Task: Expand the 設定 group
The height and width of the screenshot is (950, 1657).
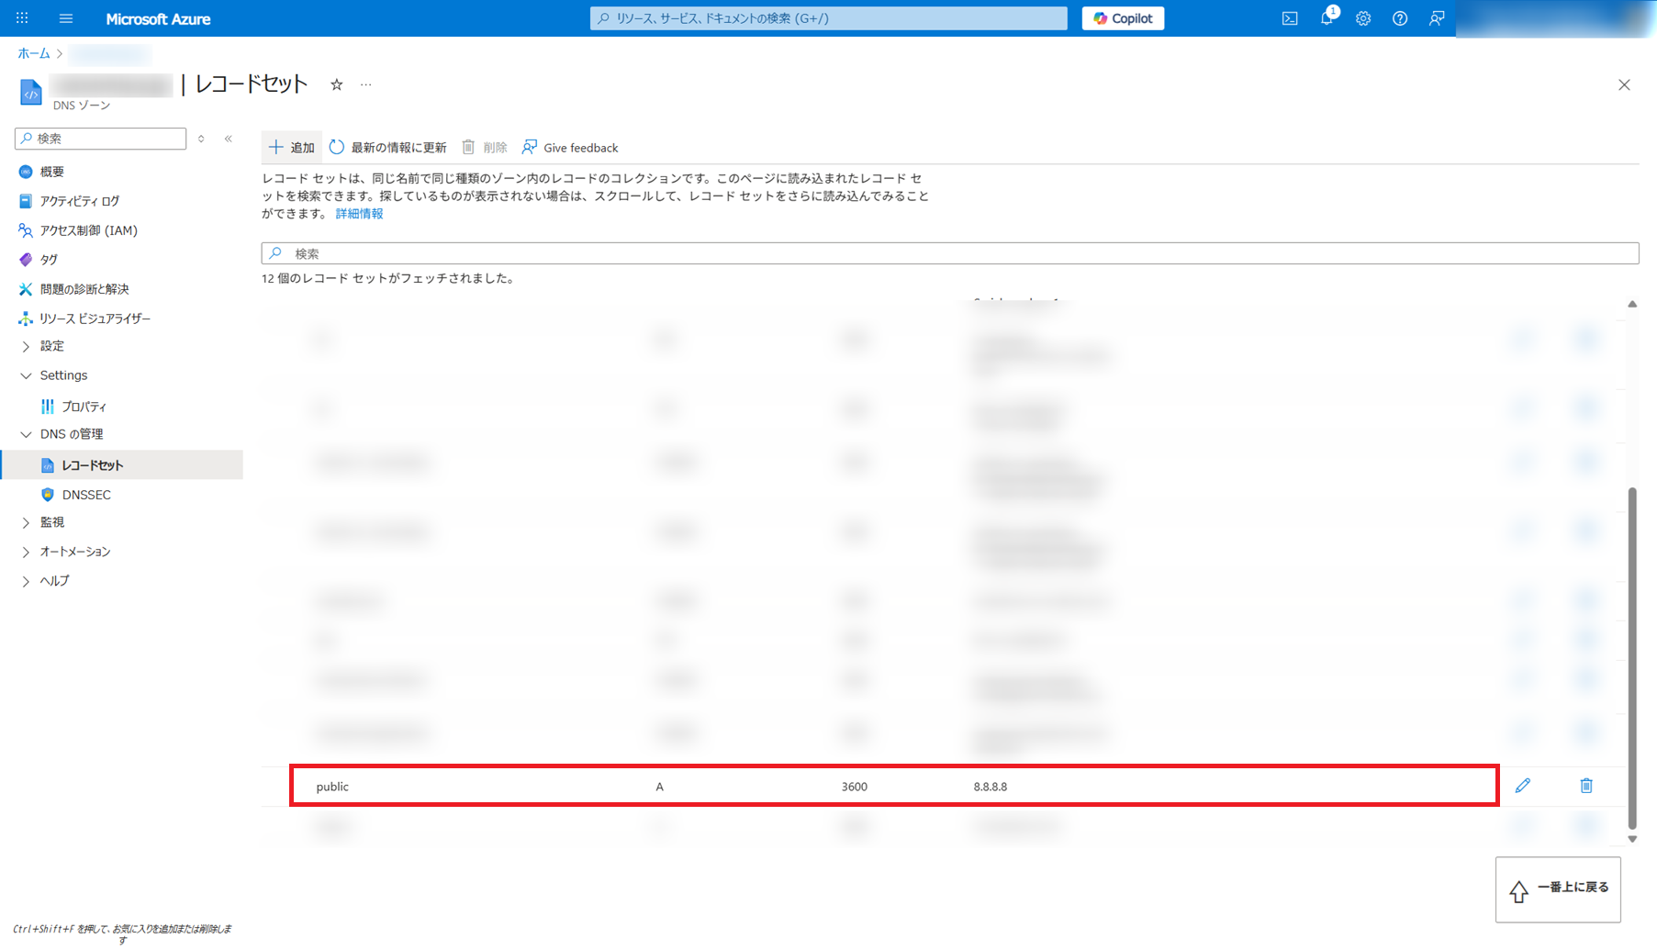Action: 51,346
